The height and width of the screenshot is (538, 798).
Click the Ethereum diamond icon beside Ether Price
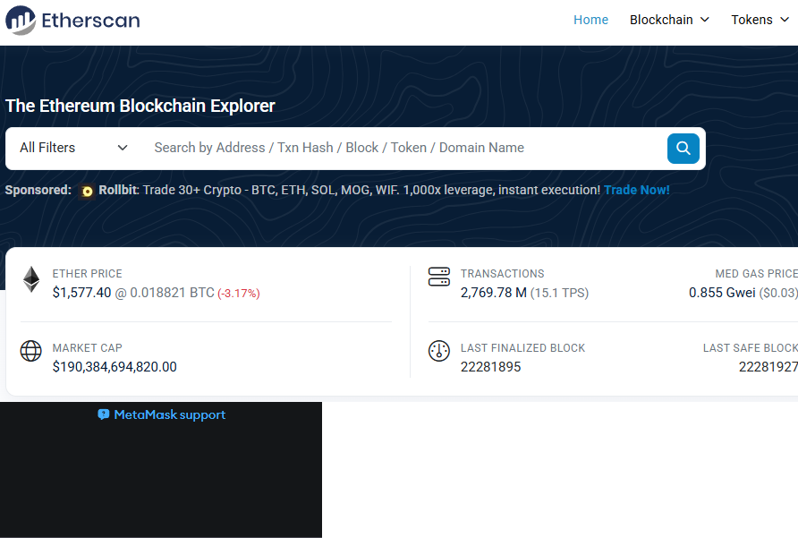point(31,279)
